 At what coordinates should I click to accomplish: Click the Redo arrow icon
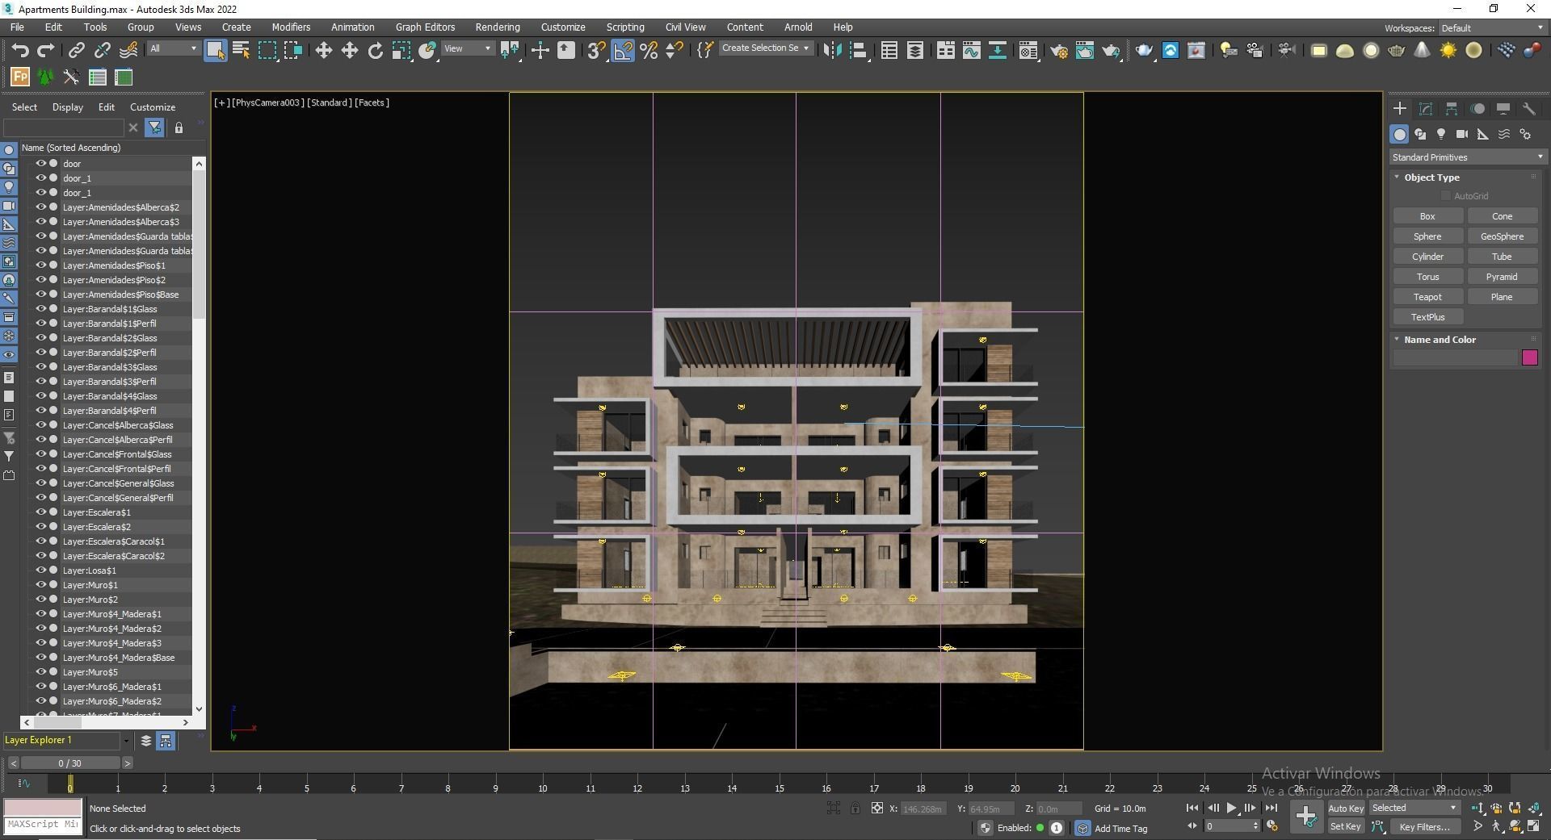click(x=46, y=50)
